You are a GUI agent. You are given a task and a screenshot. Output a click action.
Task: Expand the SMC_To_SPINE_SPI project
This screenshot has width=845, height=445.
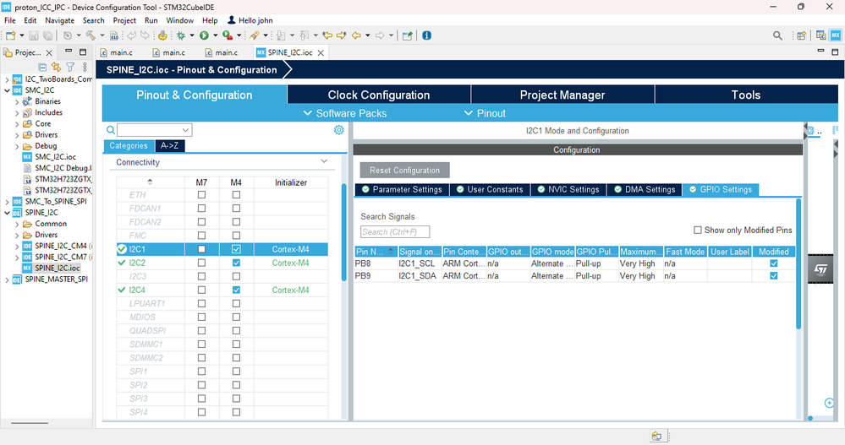(7, 202)
